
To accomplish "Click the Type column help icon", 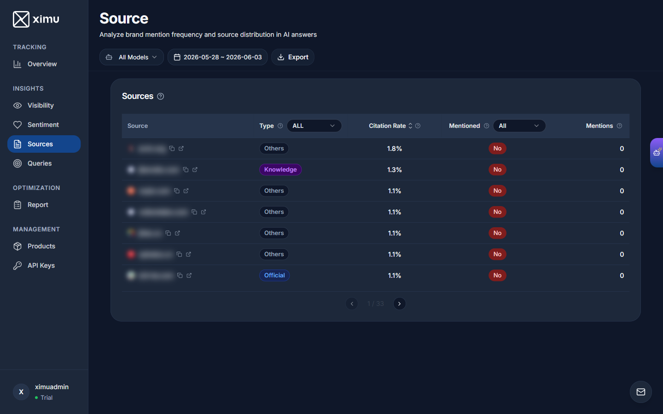I will (280, 126).
